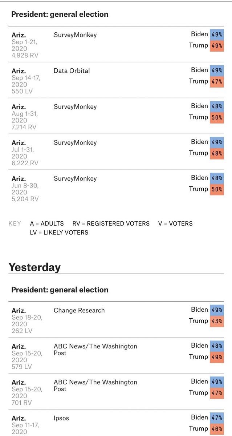Click the Ariz. label in Change Research row
Viewport: 232px width, 436px height.
(19, 311)
